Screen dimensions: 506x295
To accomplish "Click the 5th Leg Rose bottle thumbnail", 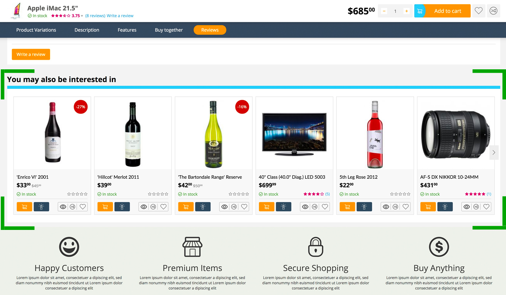I will coord(375,134).
